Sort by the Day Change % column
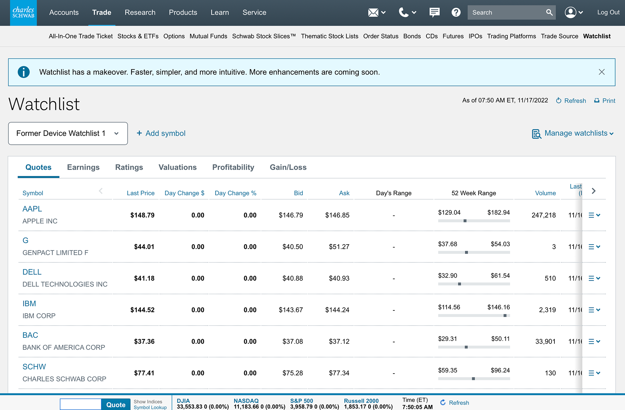This screenshot has width=625, height=410. [x=235, y=193]
